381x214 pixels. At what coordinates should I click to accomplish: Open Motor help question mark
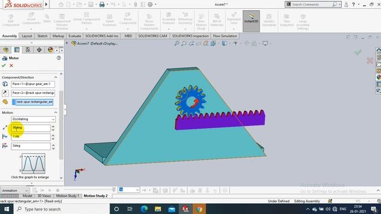pyautogui.click(x=59, y=58)
